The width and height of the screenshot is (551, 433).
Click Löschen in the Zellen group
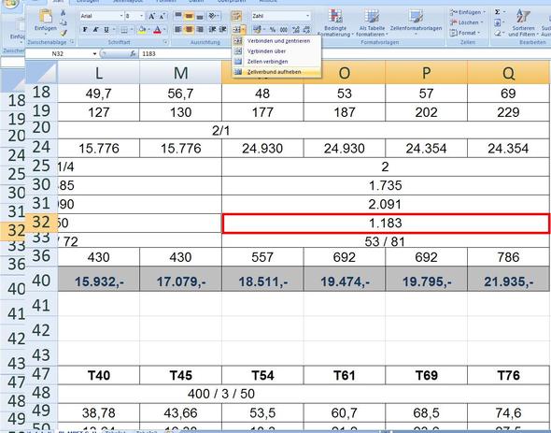pyautogui.click(x=466, y=22)
